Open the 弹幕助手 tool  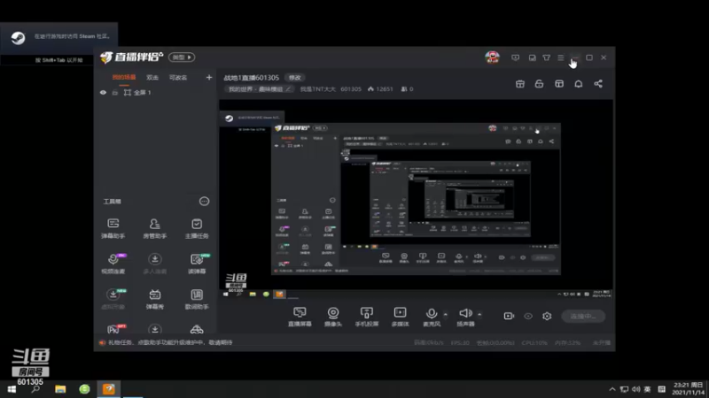point(113,228)
